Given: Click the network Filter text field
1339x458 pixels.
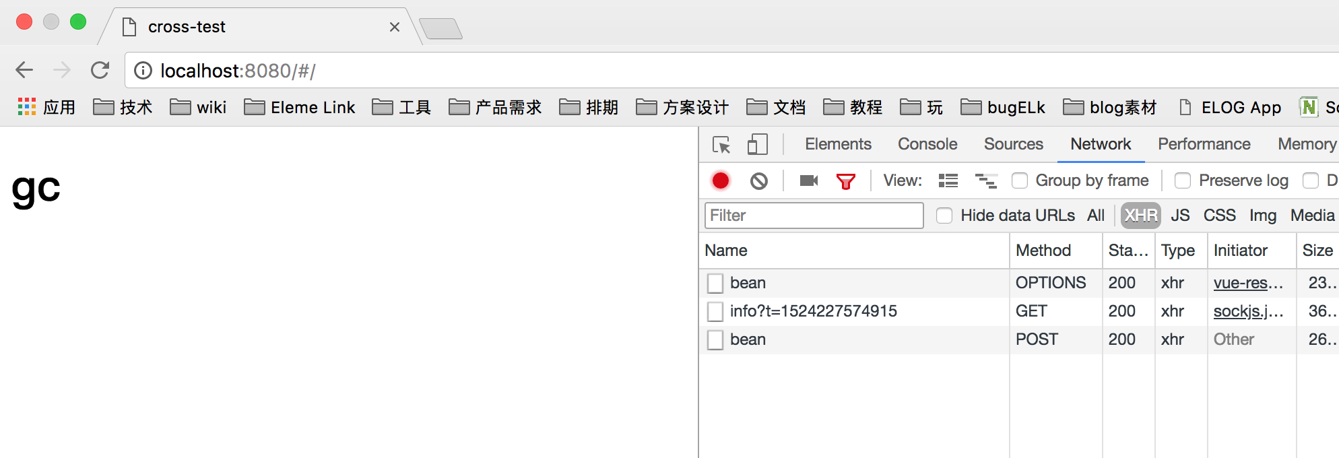Looking at the screenshot, I should tap(814, 216).
